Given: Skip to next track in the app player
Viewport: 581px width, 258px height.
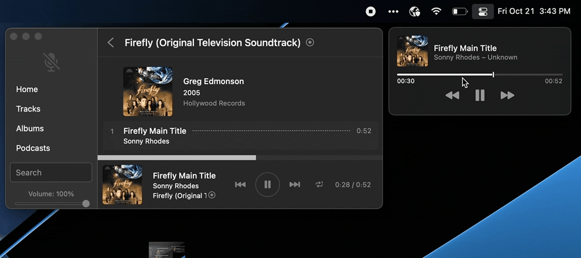Looking at the screenshot, I should pyautogui.click(x=295, y=185).
